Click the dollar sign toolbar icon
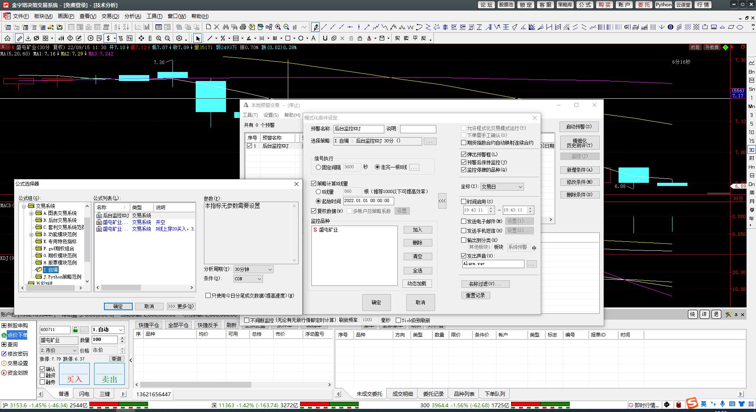The height and width of the screenshot is (412, 756). 108,38
